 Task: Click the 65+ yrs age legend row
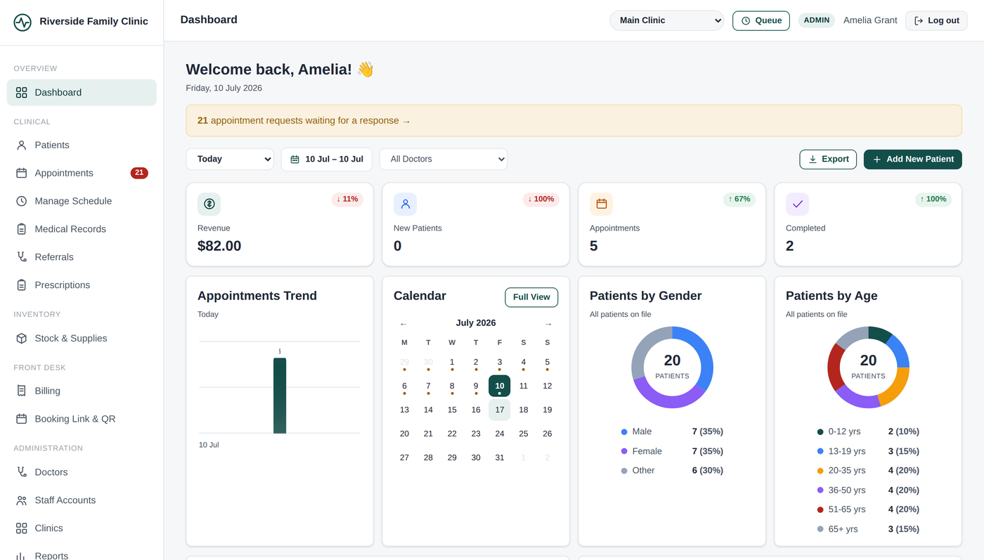point(868,529)
